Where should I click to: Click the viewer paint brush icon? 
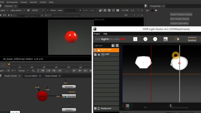[139, 15]
